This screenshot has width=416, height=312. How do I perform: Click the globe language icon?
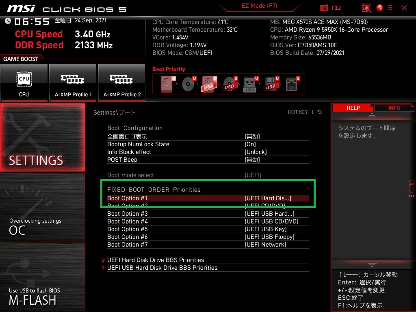coord(379,8)
